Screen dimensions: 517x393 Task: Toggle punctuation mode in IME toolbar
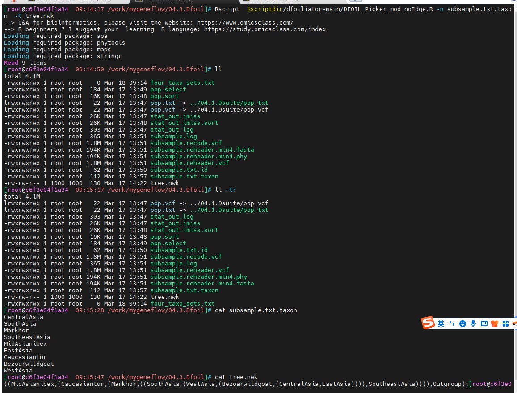(x=452, y=323)
